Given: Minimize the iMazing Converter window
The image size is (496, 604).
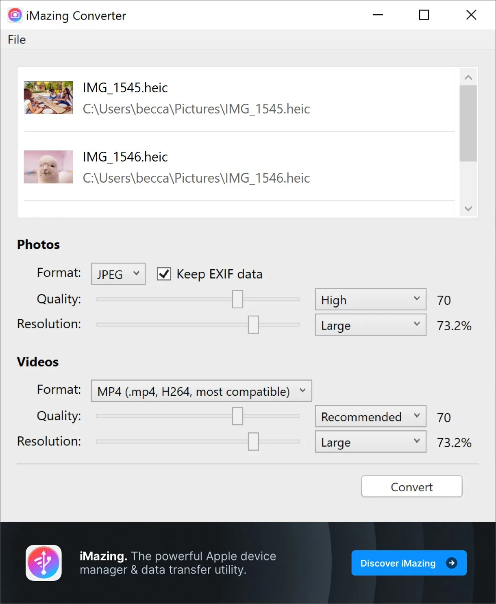Looking at the screenshot, I should (378, 15).
